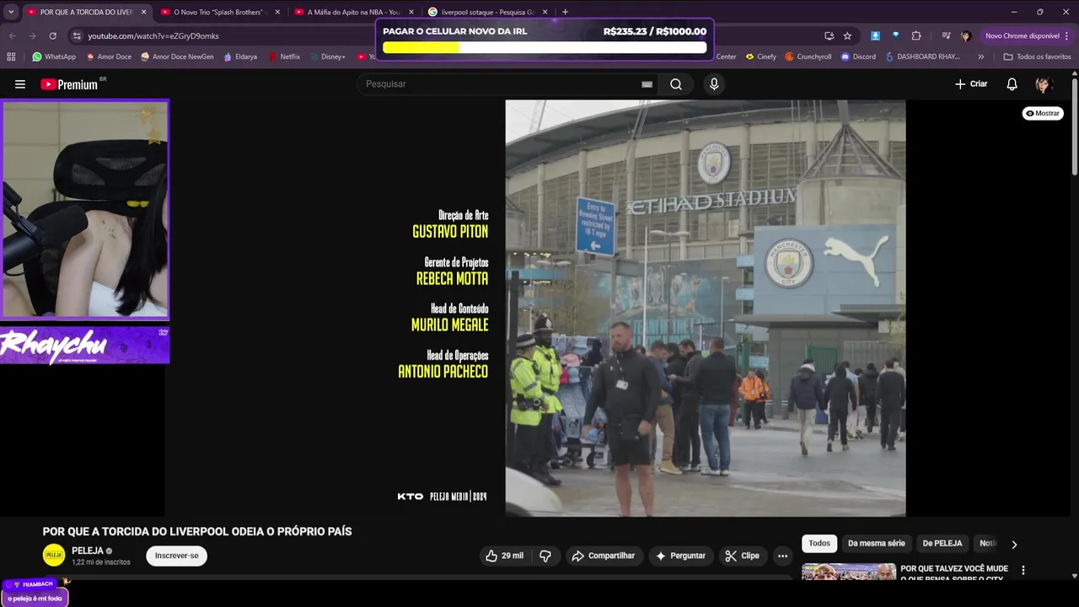Close the POR QUE A TORCIDA tab

pyautogui.click(x=143, y=12)
